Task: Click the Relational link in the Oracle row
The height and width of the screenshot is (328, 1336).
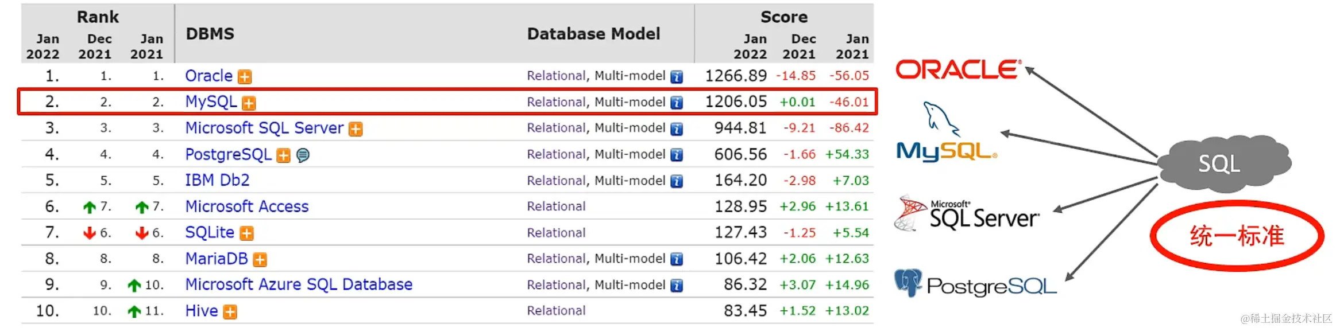Action: pos(557,76)
